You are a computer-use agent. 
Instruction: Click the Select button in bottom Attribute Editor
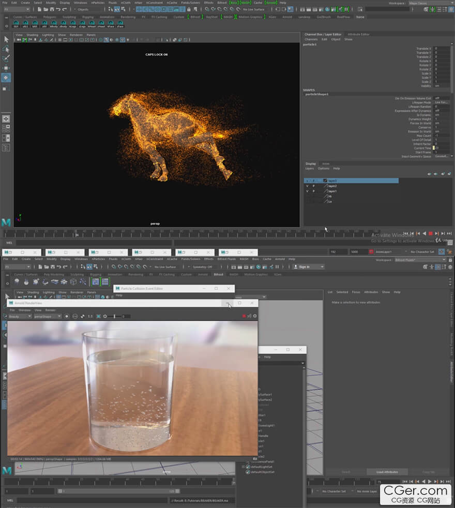pyautogui.click(x=346, y=472)
